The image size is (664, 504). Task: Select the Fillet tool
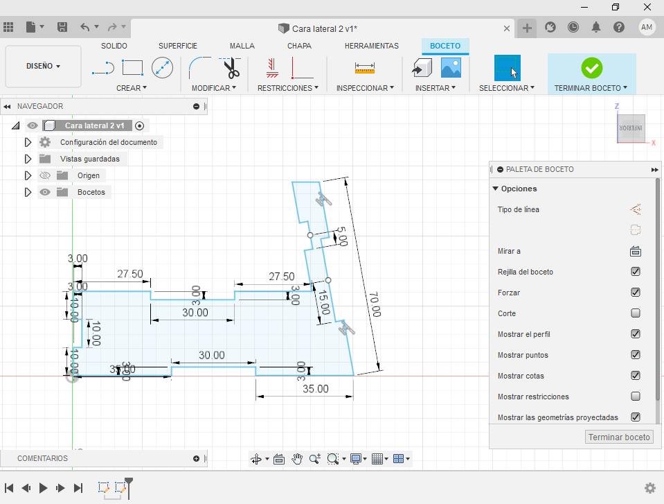[199, 68]
